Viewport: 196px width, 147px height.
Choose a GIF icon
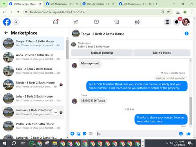[x=91, y=134]
